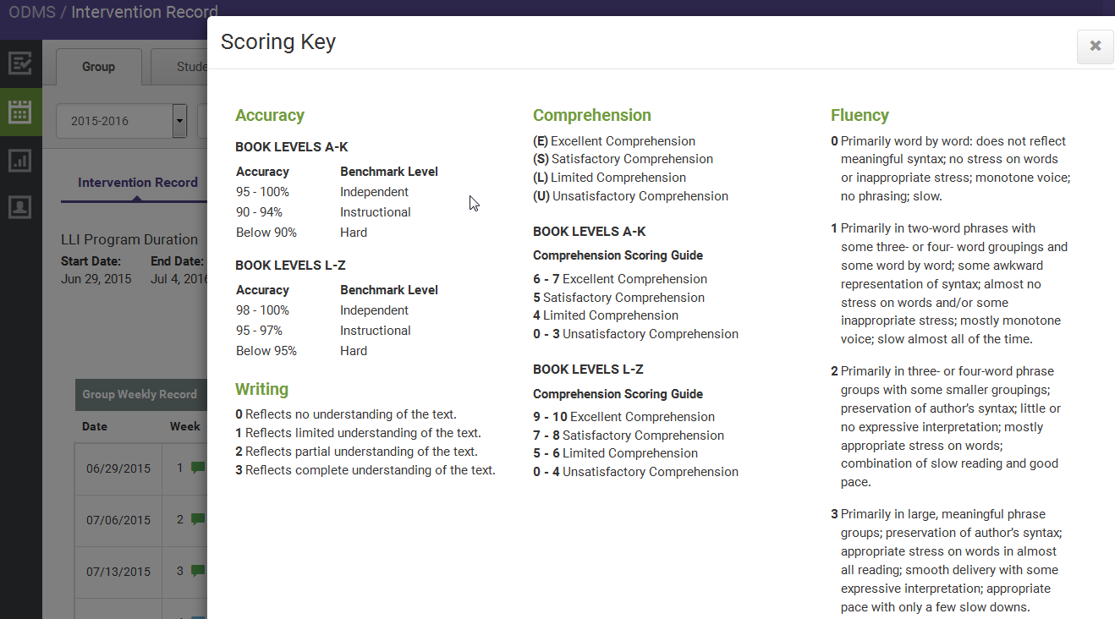1115x619 pixels.
Task: Open the 2015-2016 school year dropdown
Action: (114, 121)
